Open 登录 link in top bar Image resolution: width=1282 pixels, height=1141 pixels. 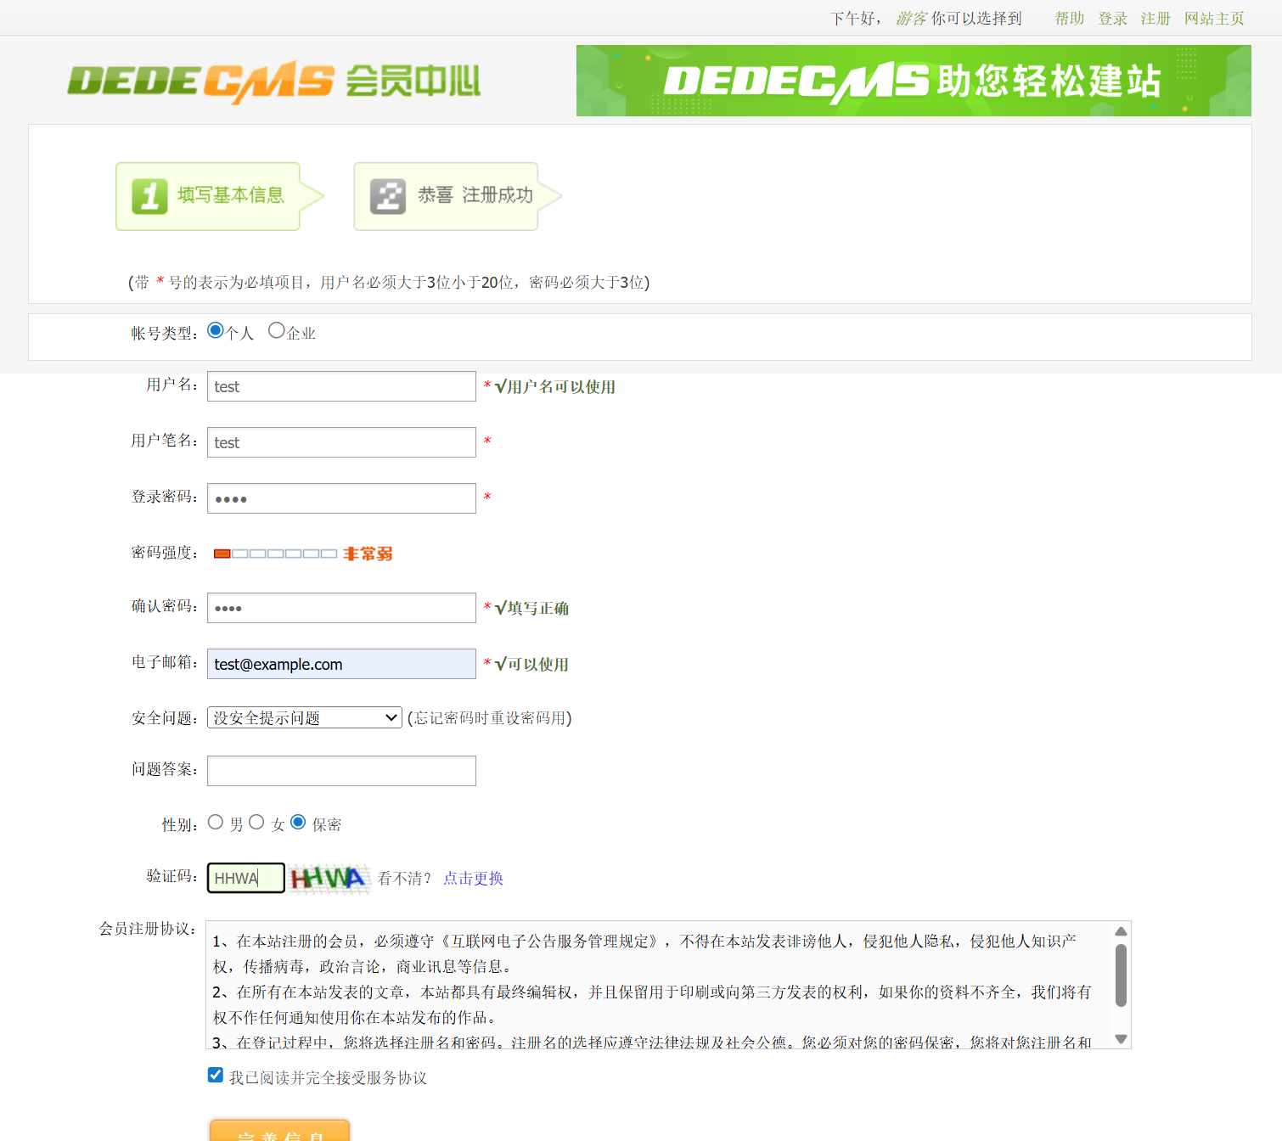(x=1112, y=18)
